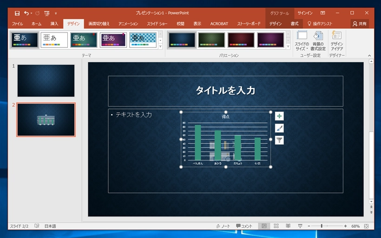Apply the plain white Office theme
Screen dimensions: 381x238
coord(54,40)
